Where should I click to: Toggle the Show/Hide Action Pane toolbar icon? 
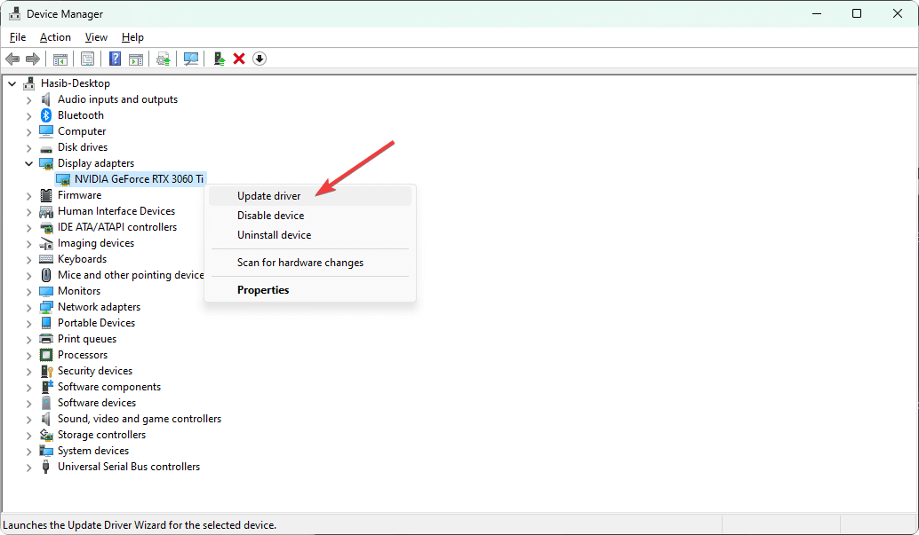coord(136,59)
